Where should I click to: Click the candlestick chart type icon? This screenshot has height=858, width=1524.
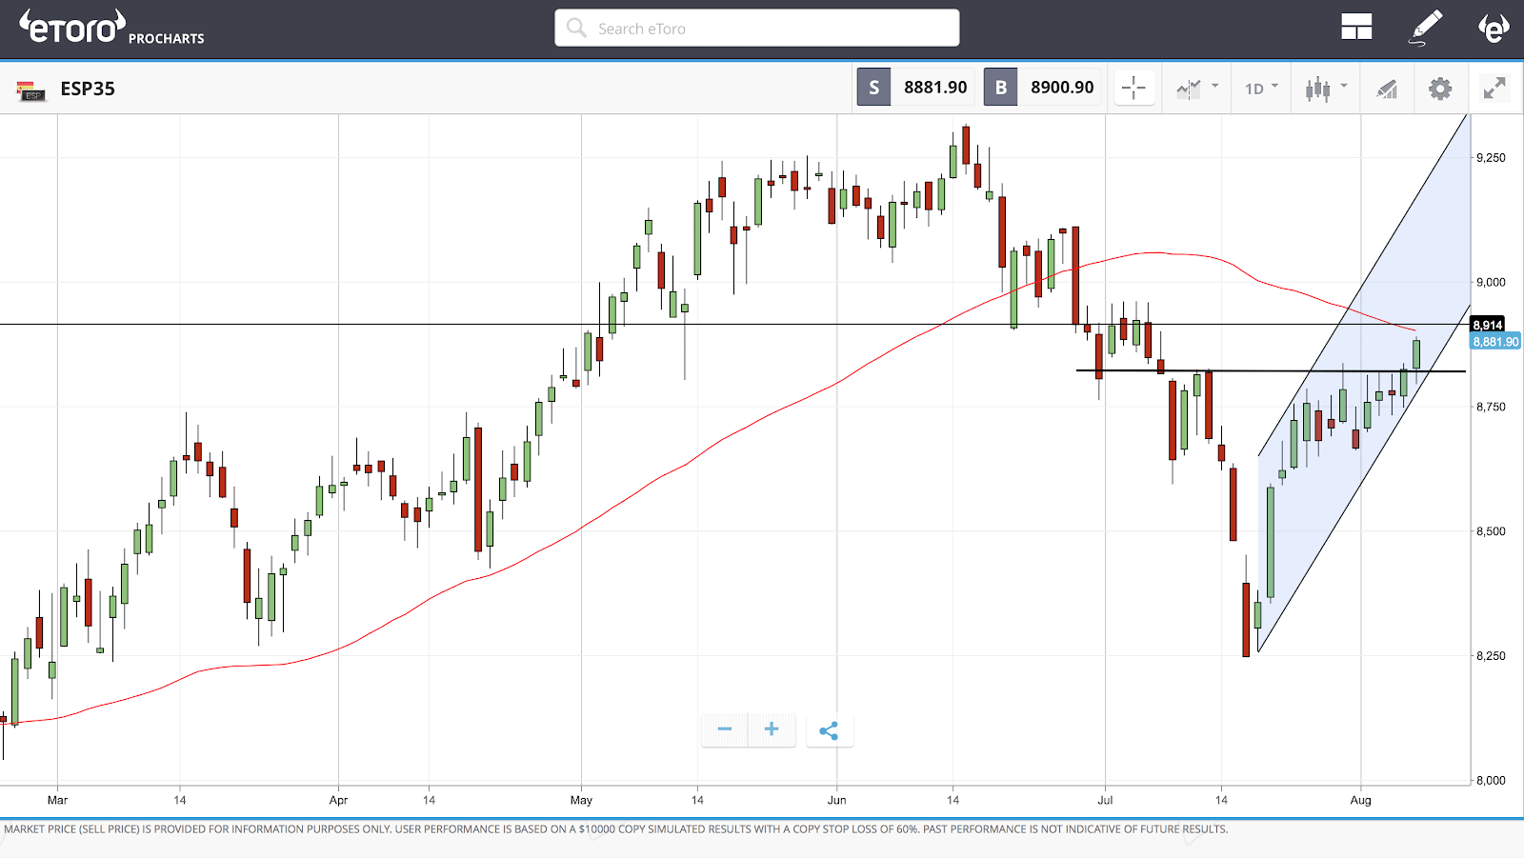1318,89
